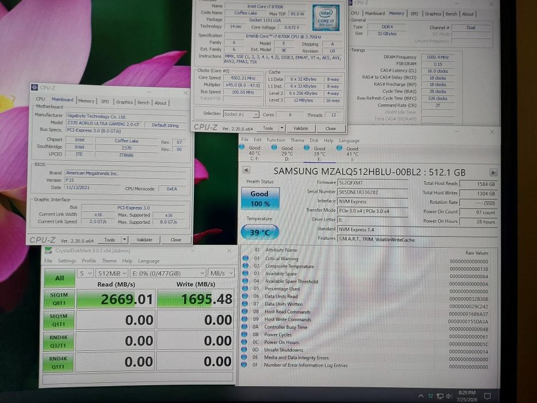Click status orb beside Number of Error Information Log Entries
Screen dimensions: 537x403
pos(244,364)
